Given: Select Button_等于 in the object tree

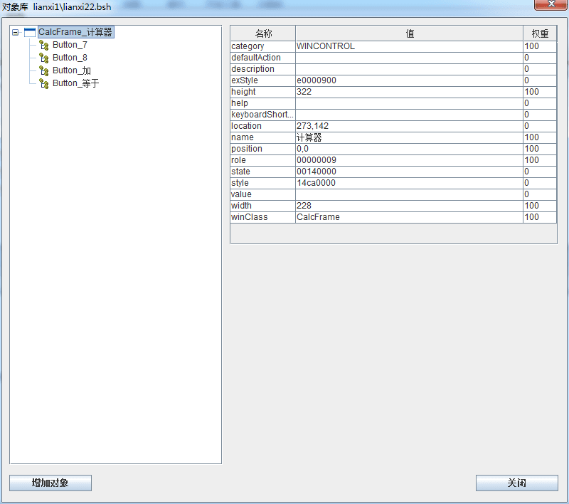Looking at the screenshot, I should click(75, 83).
